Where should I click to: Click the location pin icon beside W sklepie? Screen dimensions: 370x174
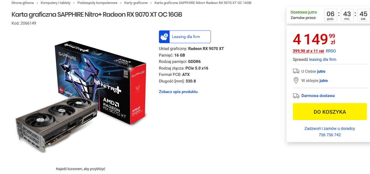(x=296, y=80)
